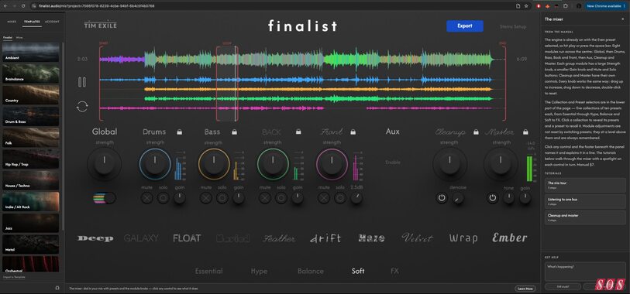Pause playback with the pause icon

pos(82,82)
